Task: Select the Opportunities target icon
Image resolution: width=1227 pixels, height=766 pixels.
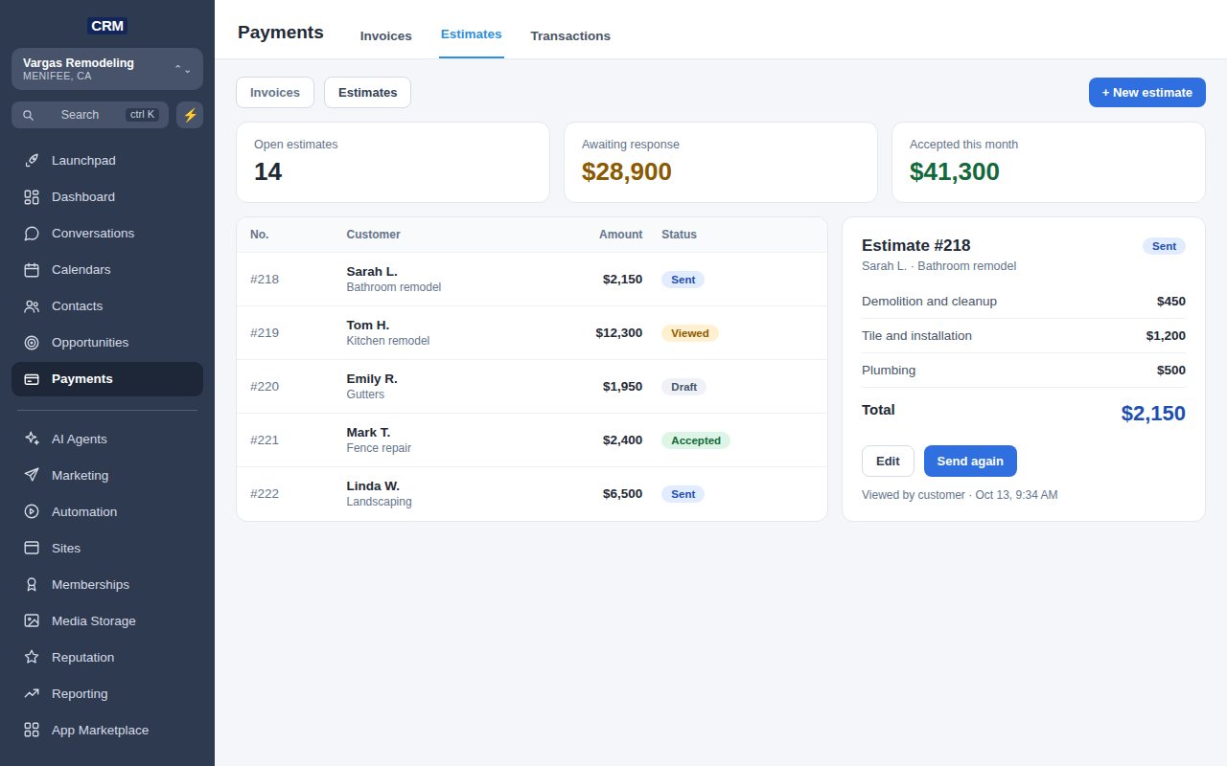Action: pos(32,343)
